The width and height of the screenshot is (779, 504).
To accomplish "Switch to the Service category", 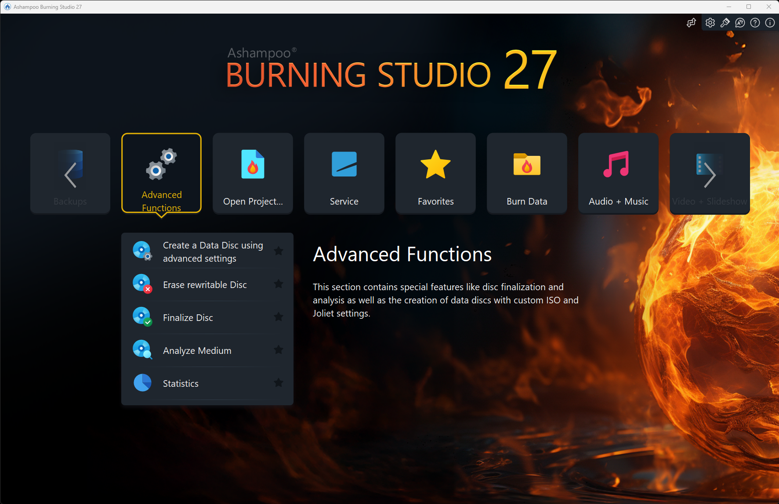I will pos(344,173).
